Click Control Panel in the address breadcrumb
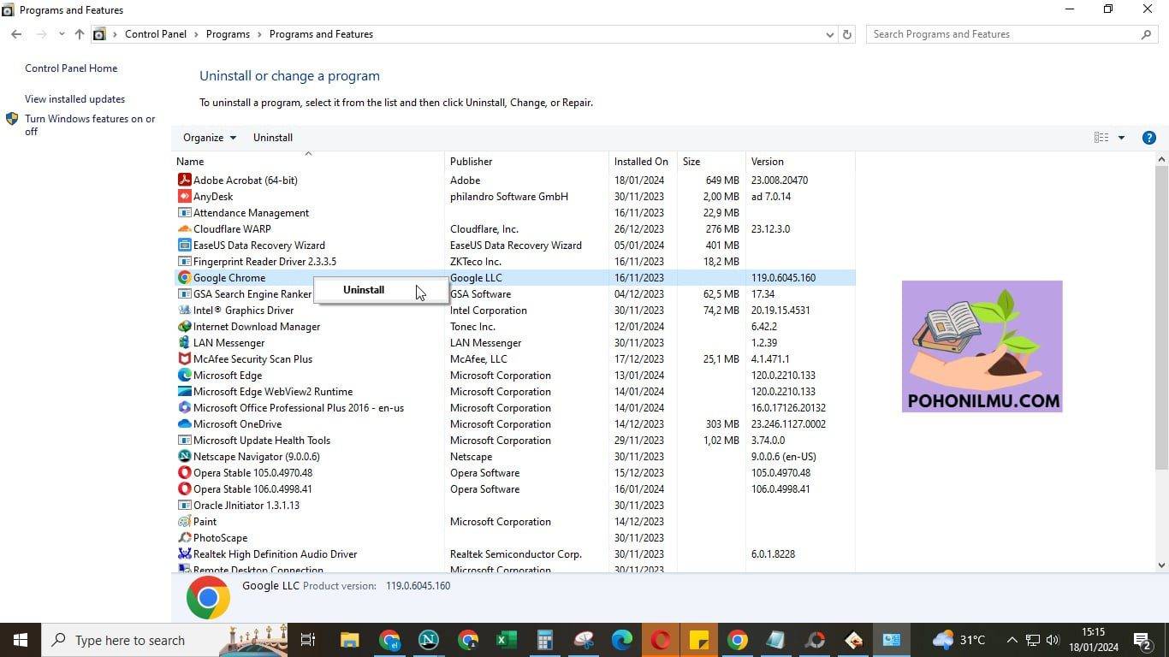1169x657 pixels. 156,34
